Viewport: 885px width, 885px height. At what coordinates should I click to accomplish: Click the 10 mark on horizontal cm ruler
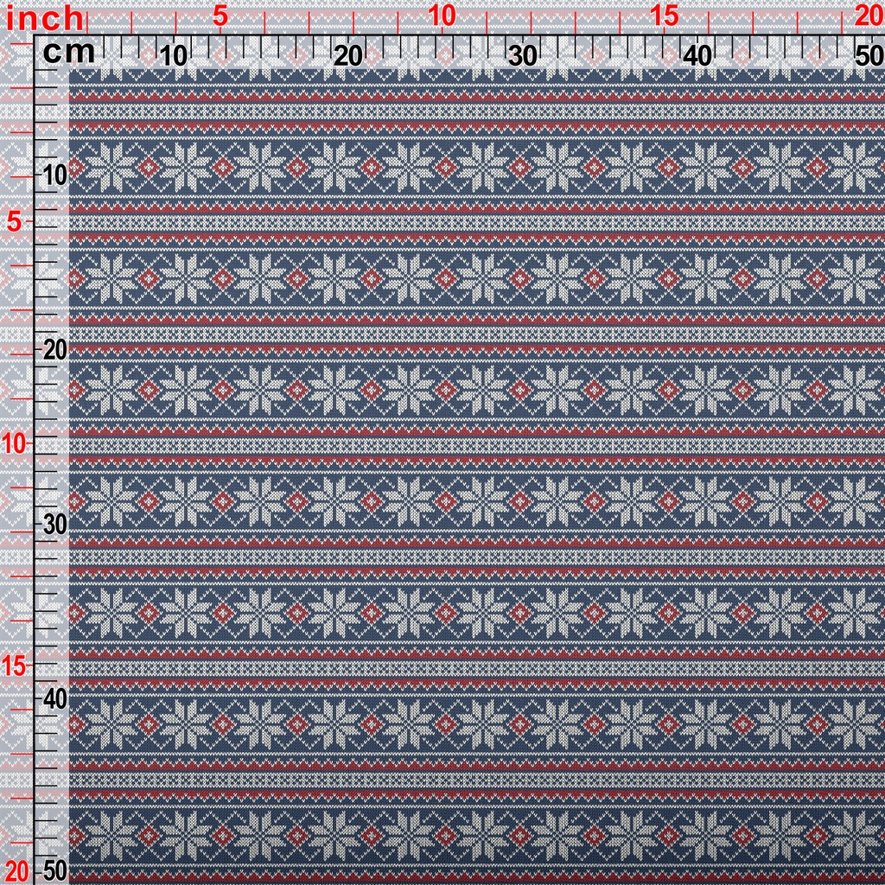(x=174, y=56)
